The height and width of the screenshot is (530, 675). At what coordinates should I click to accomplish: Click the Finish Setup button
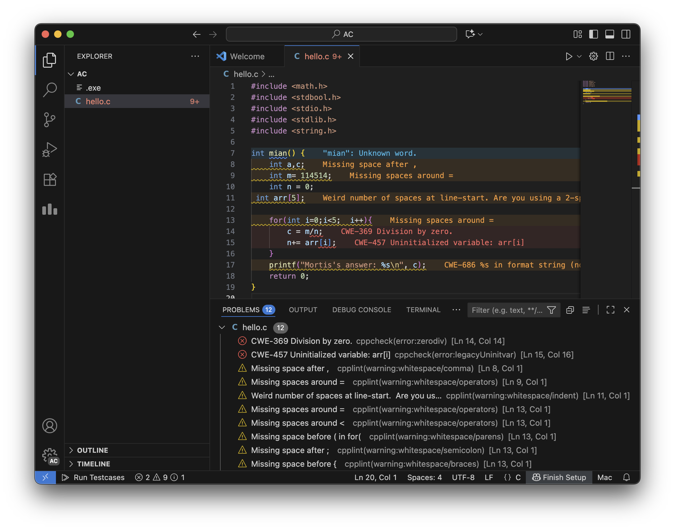pos(559,478)
